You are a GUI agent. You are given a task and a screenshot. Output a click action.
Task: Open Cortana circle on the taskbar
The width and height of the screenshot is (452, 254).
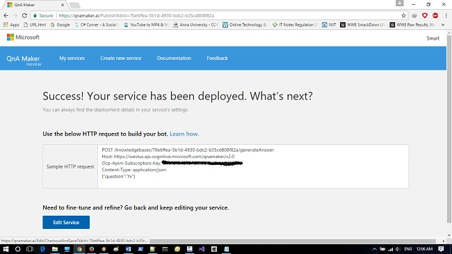pyautogui.click(x=17, y=249)
